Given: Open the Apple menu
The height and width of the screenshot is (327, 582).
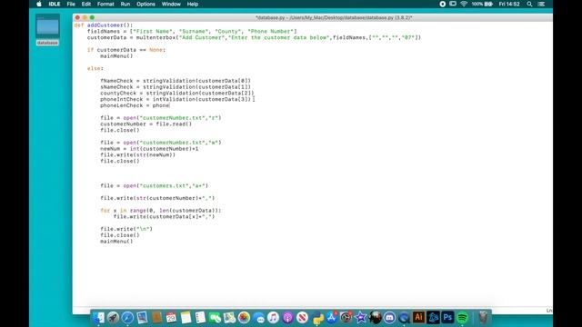Looking at the screenshot, I should 39,4.
